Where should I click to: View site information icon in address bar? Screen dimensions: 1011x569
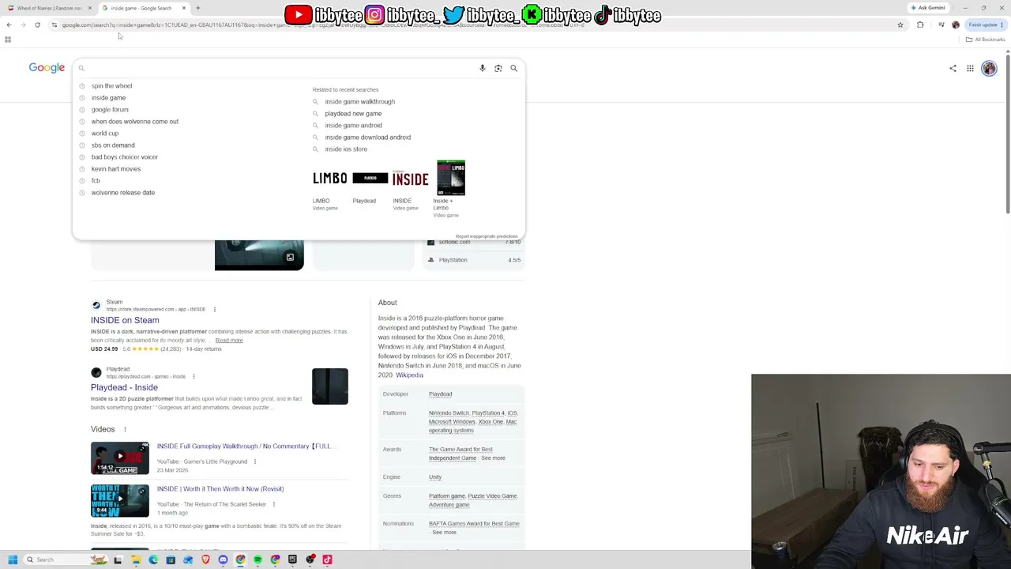pos(54,24)
